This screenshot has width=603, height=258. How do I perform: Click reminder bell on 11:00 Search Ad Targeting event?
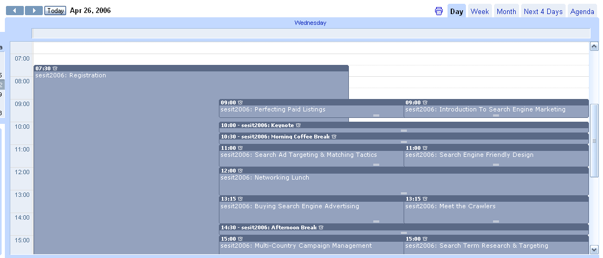point(241,148)
